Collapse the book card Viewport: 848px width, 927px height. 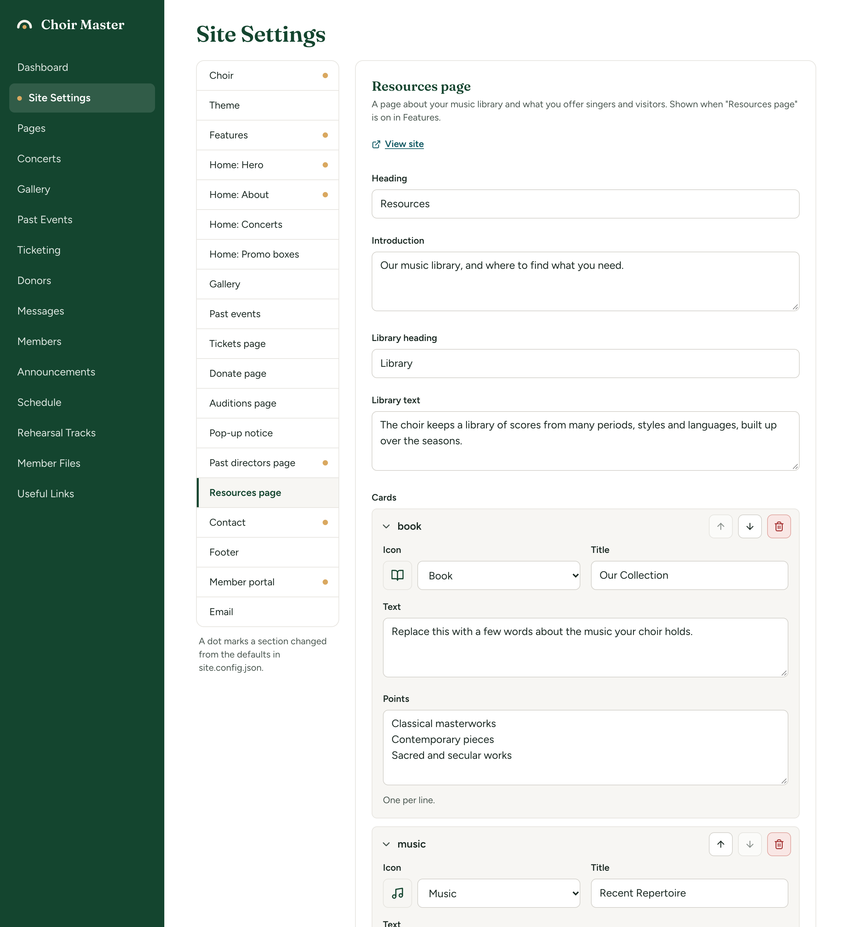click(387, 526)
